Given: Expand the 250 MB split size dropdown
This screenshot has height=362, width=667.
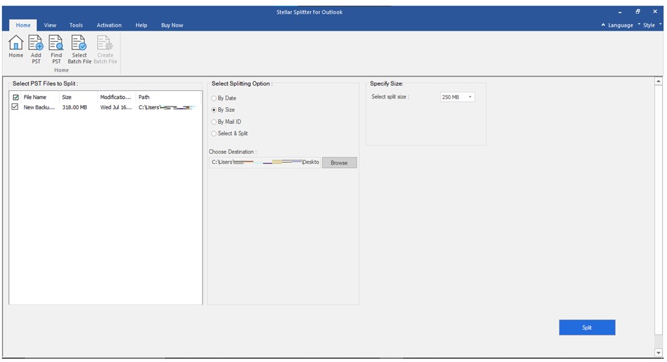Looking at the screenshot, I should [457, 97].
